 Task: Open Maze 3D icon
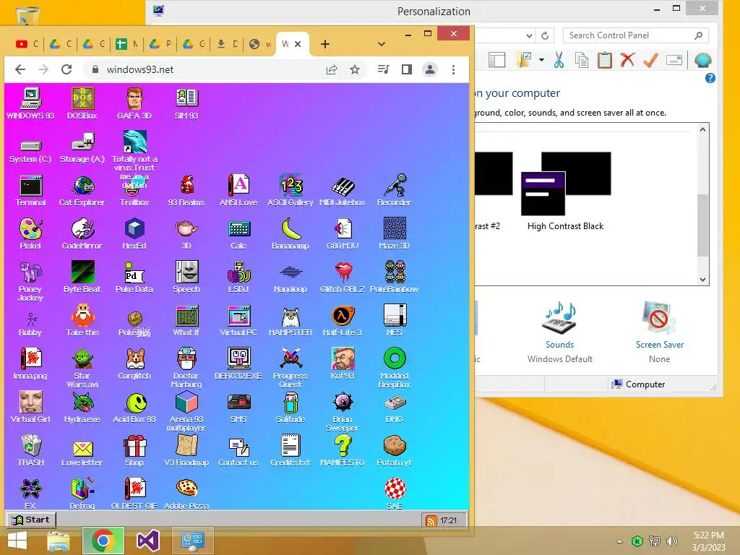pyautogui.click(x=395, y=234)
